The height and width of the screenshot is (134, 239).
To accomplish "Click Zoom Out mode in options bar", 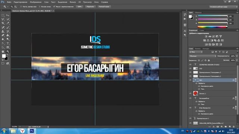I will (x=16, y=7).
